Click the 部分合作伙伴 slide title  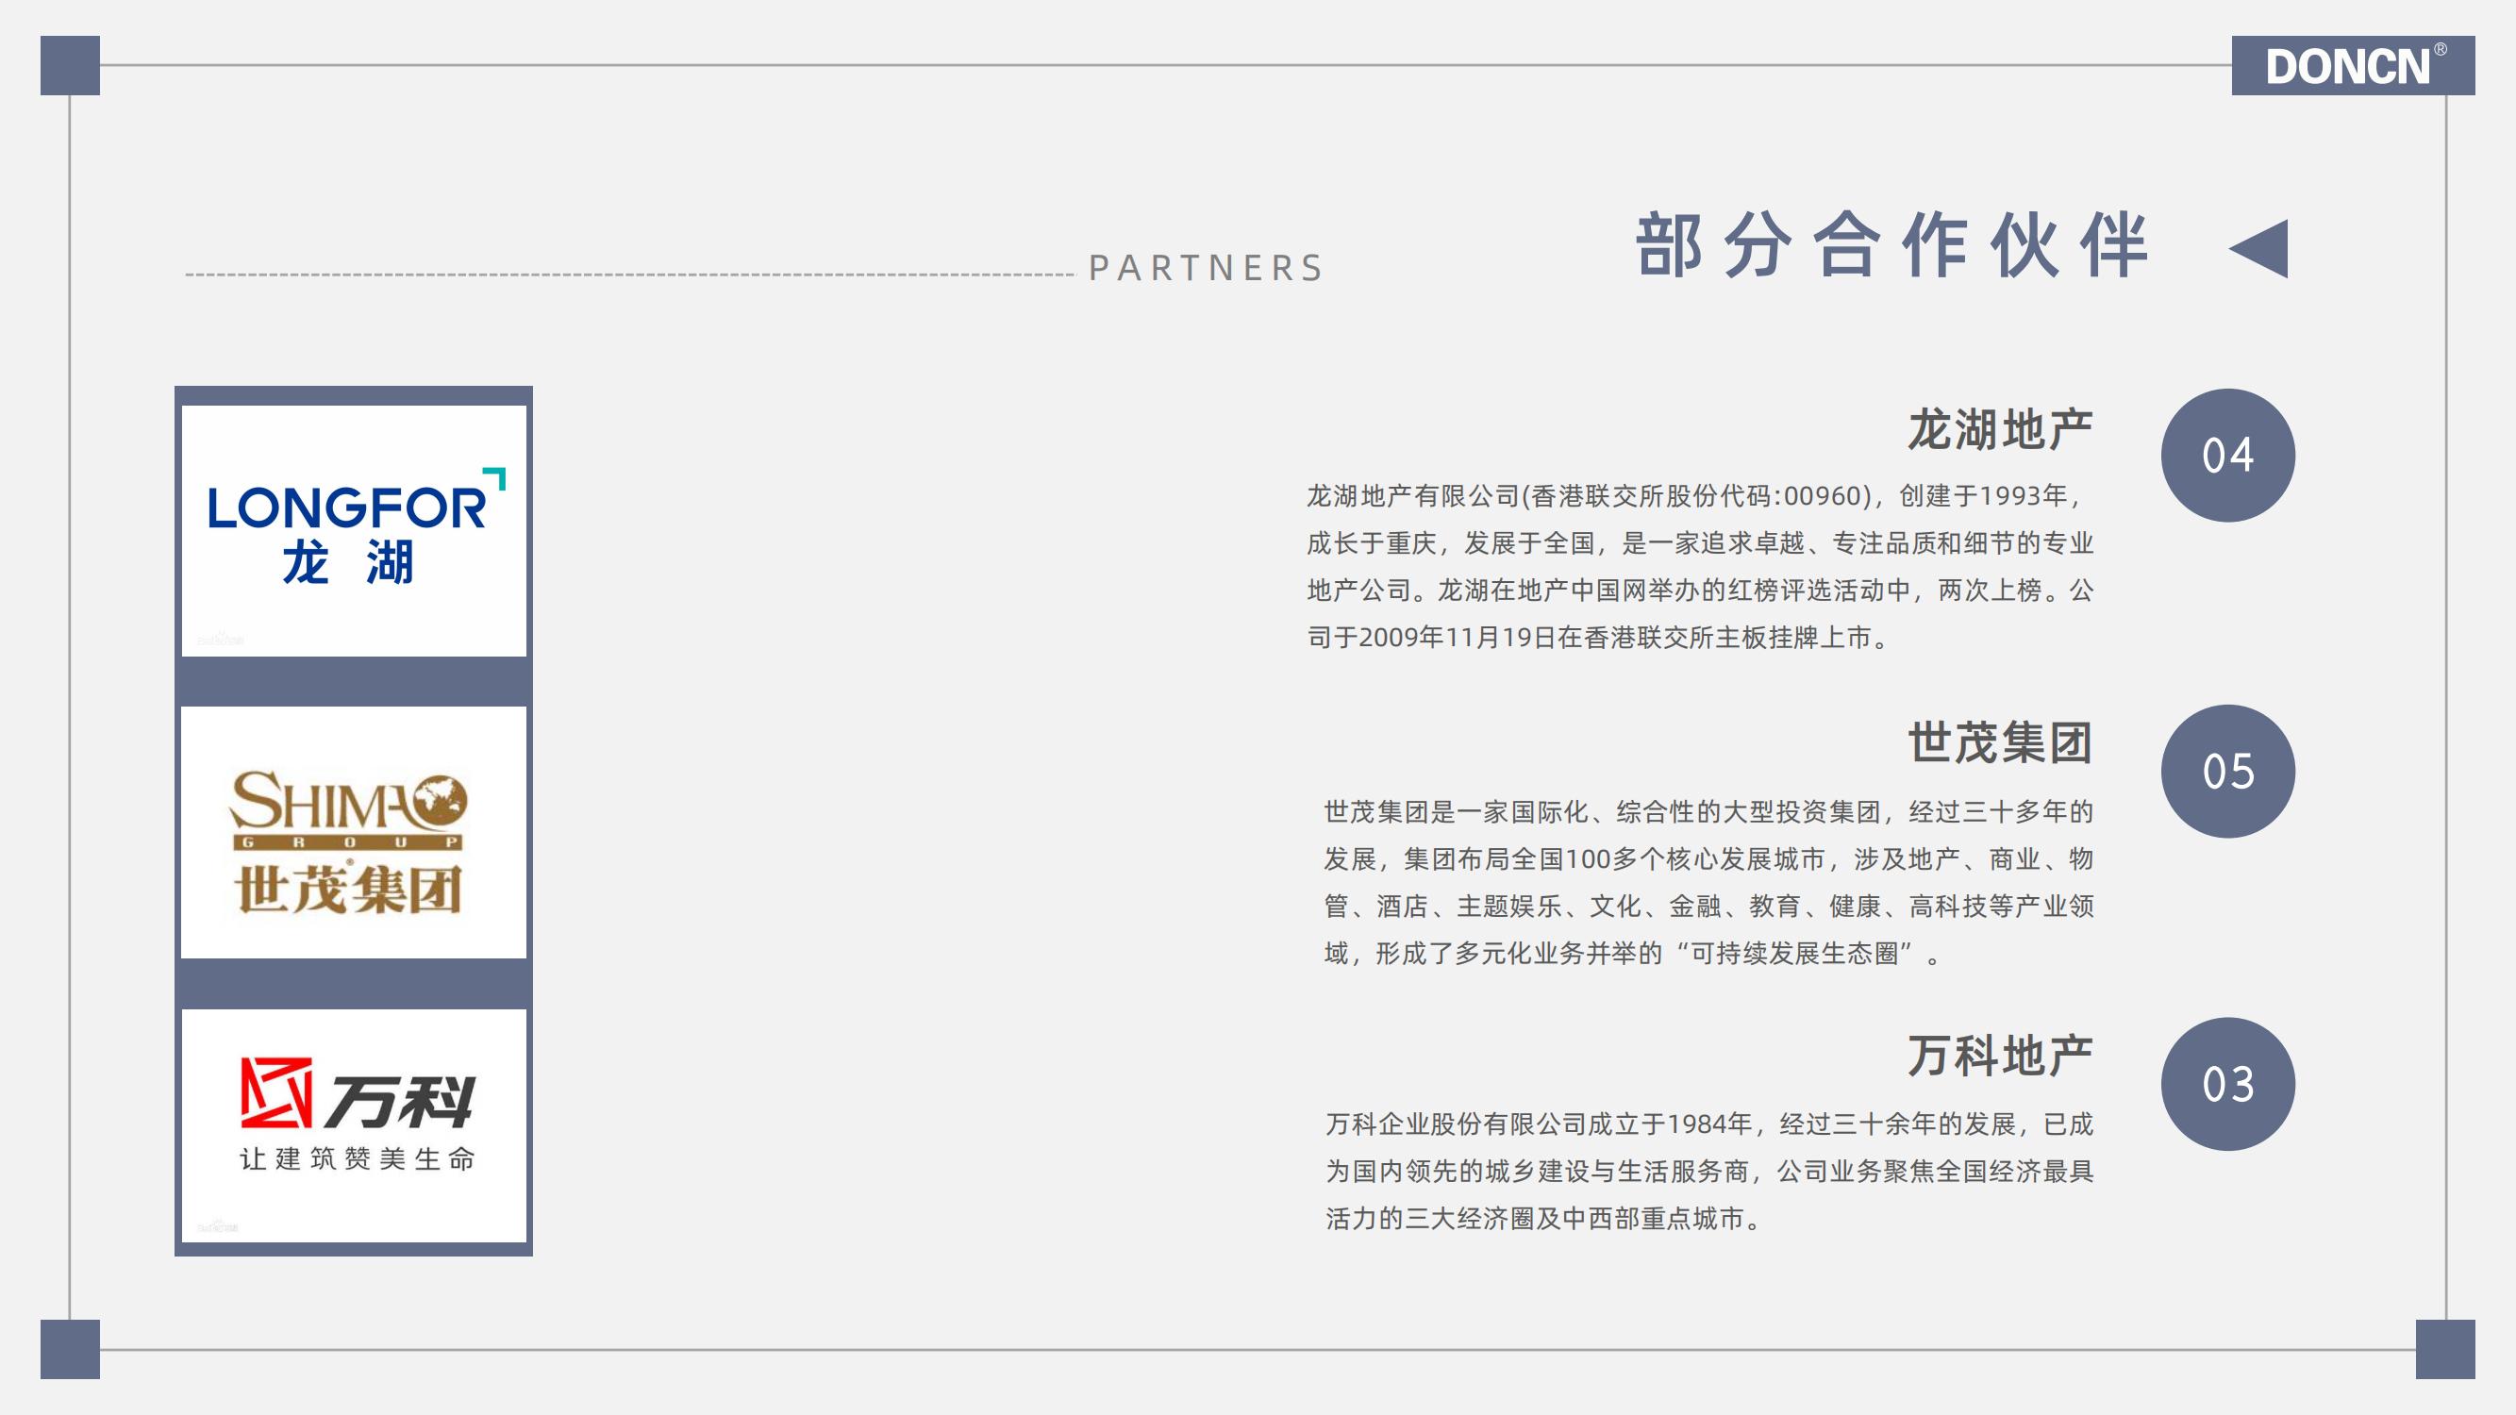[x=1891, y=245]
